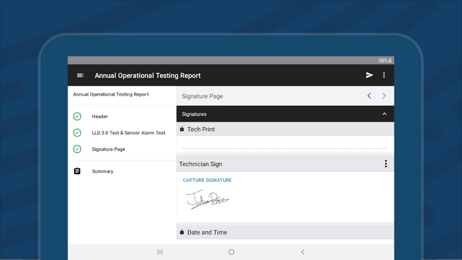The height and width of the screenshot is (260, 462).
Task: Tap the Tech Print input field
Action: tap(284, 143)
